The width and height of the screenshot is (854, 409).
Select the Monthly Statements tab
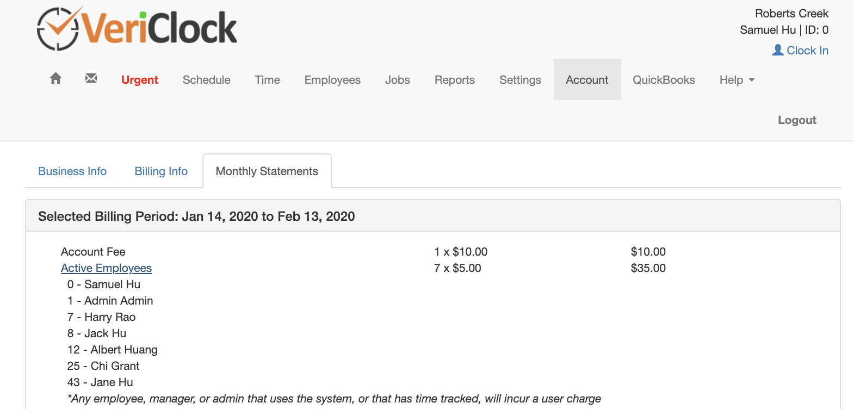(x=267, y=171)
